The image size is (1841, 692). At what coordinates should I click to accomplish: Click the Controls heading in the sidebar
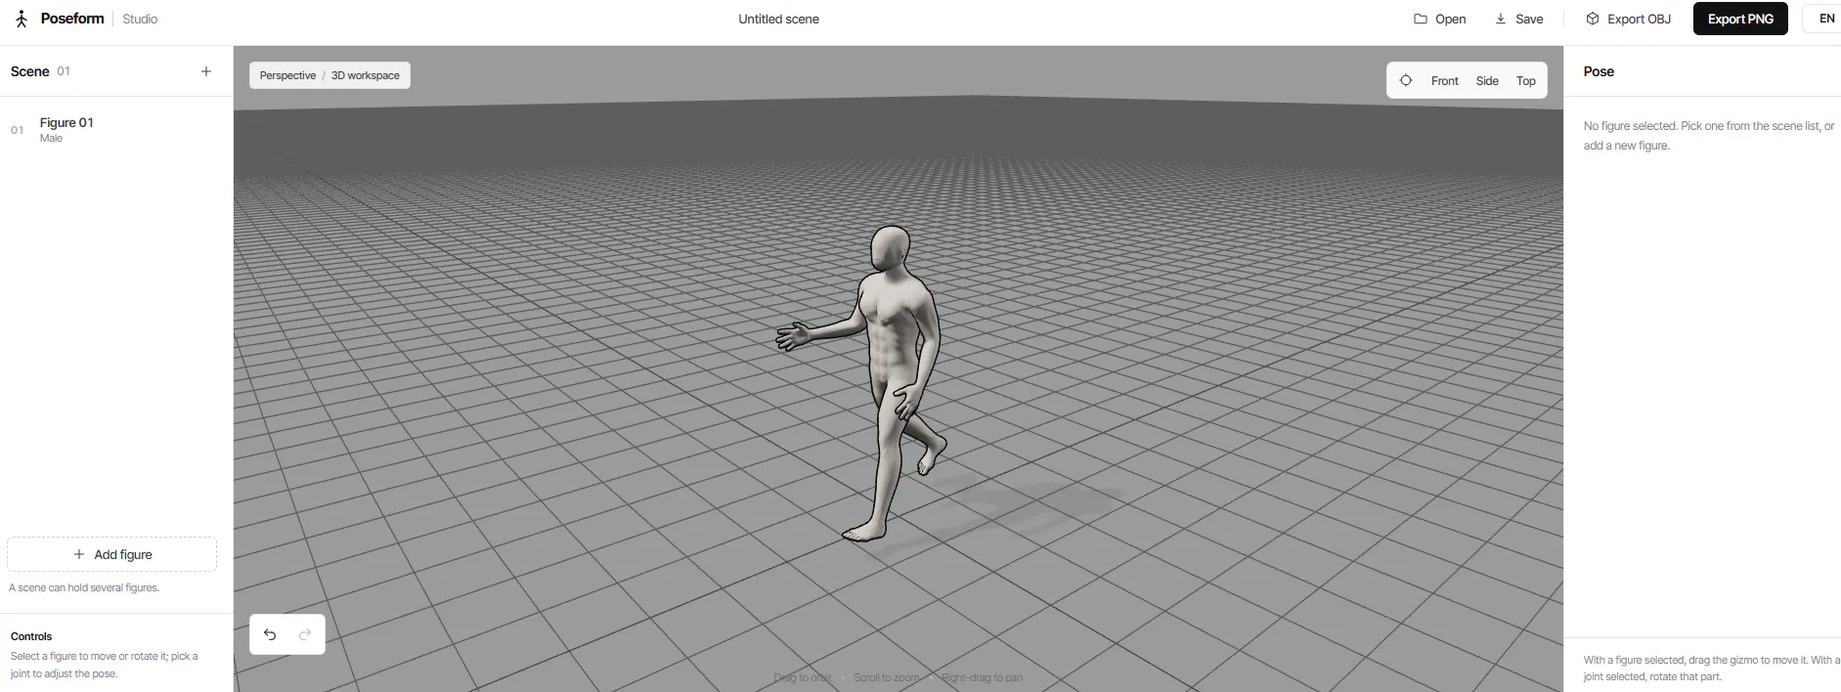(x=31, y=636)
